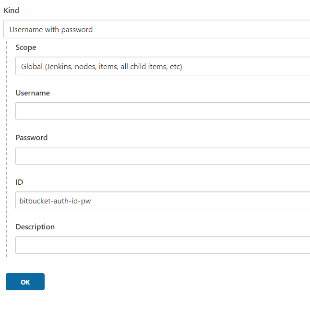Screen dimensions: 310x309
Task: Select 'Username with password' kind option
Action: [x=51, y=29]
